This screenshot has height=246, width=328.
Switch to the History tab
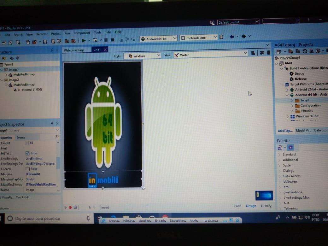coord(266,206)
